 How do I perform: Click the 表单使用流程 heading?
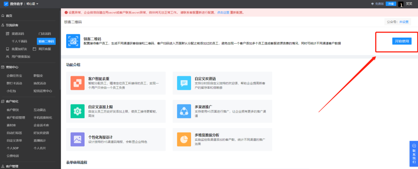pos(77,162)
